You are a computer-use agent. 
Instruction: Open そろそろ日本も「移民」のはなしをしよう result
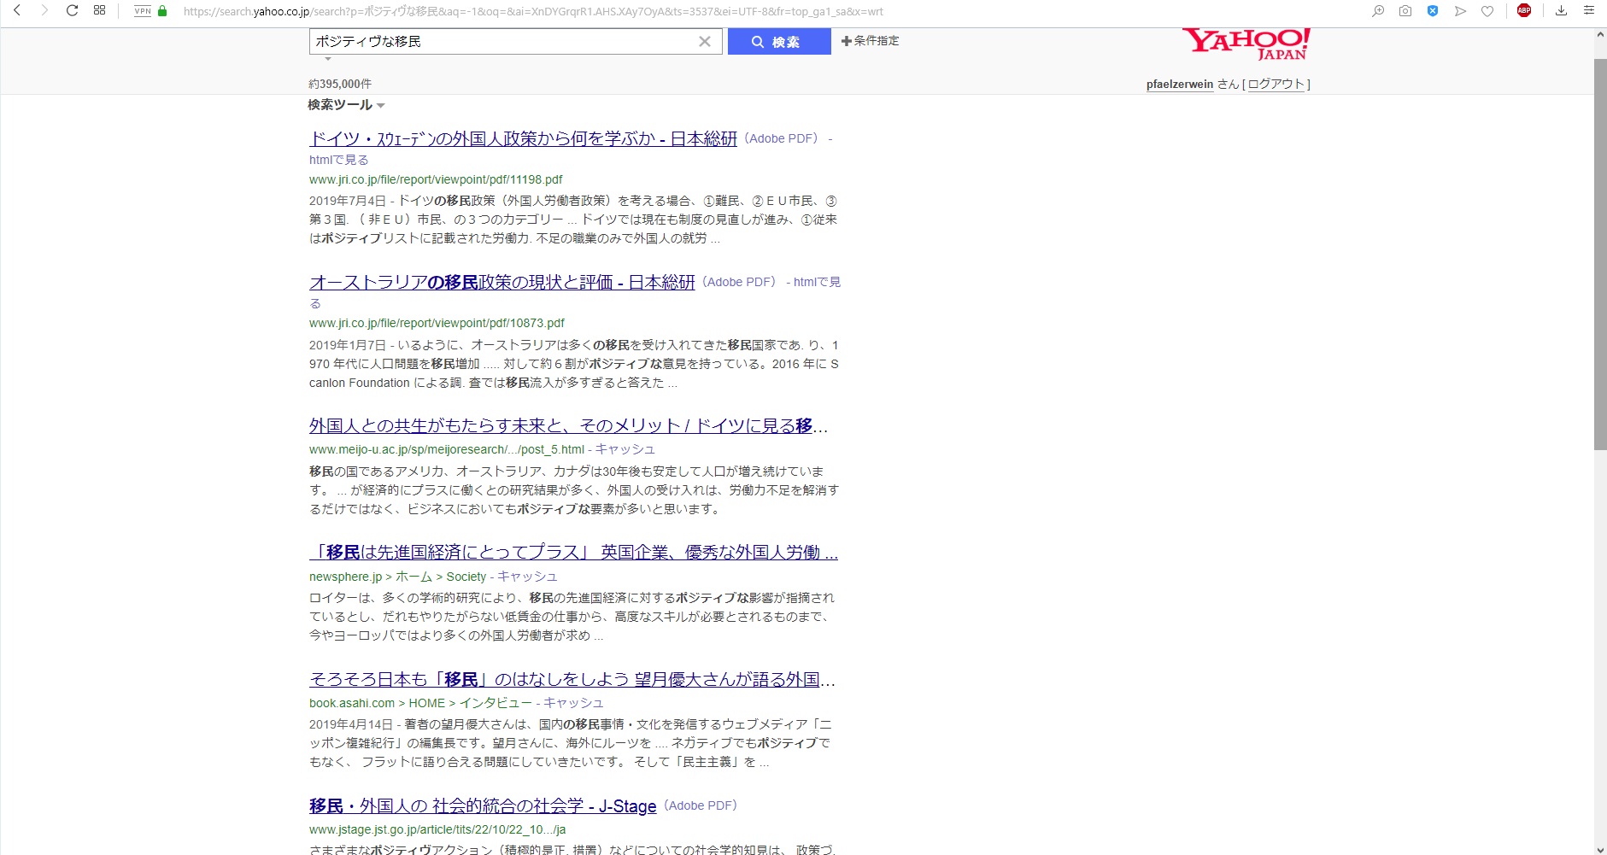click(x=572, y=679)
